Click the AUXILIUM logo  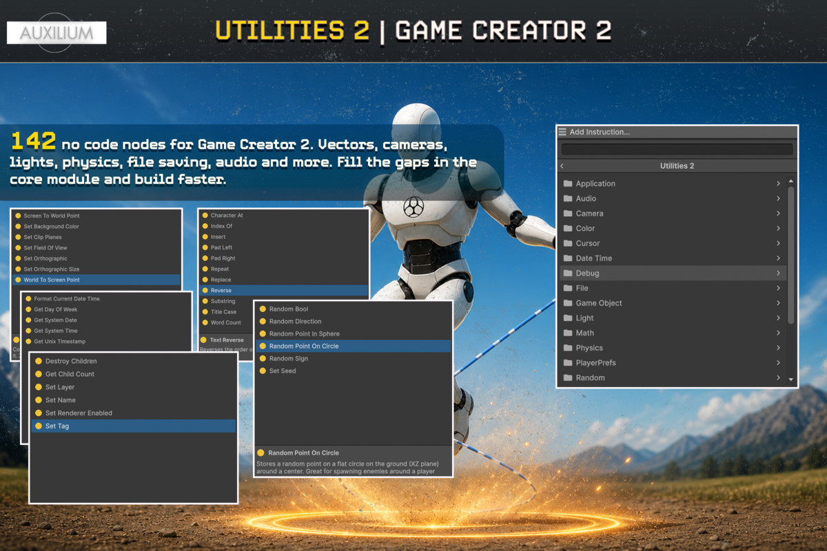coord(57,33)
